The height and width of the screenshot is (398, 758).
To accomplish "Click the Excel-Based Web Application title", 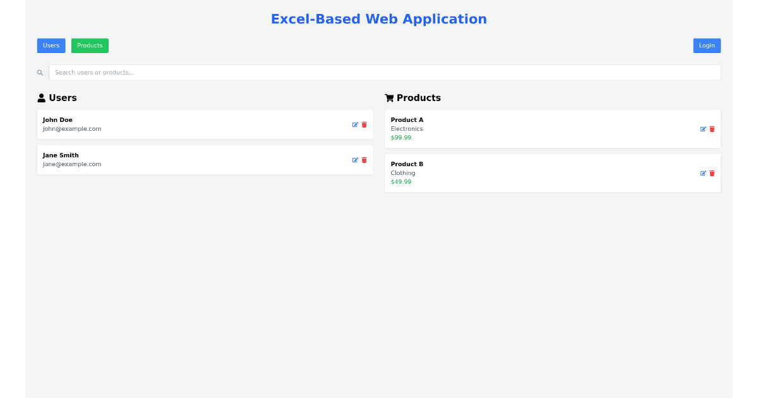I will [378, 19].
